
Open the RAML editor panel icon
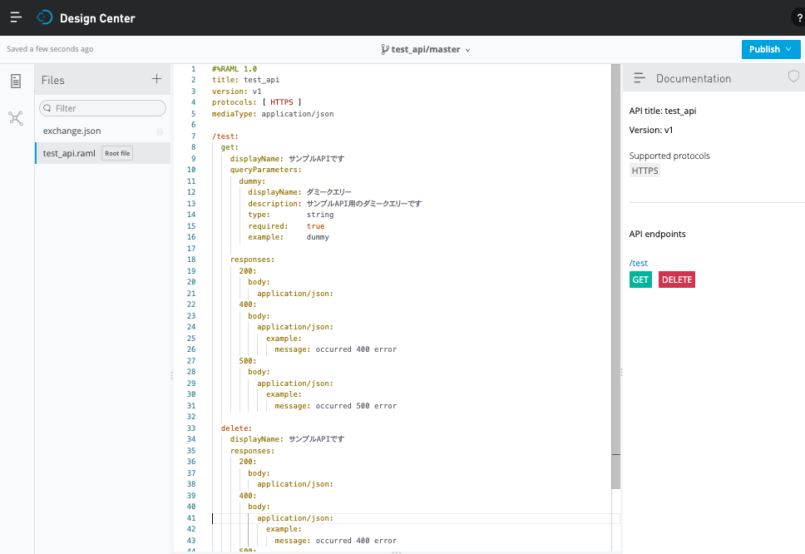coord(15,80)
